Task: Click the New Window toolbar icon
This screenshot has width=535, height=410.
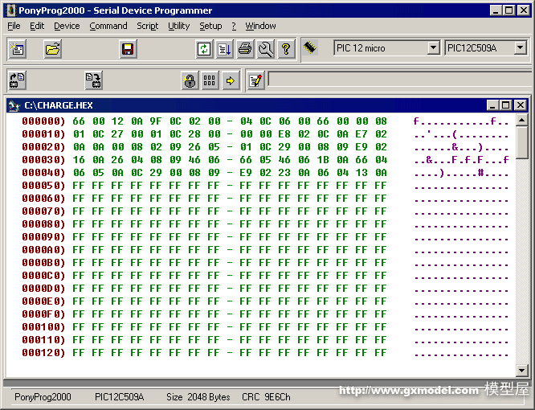Action: coord(18,49)
